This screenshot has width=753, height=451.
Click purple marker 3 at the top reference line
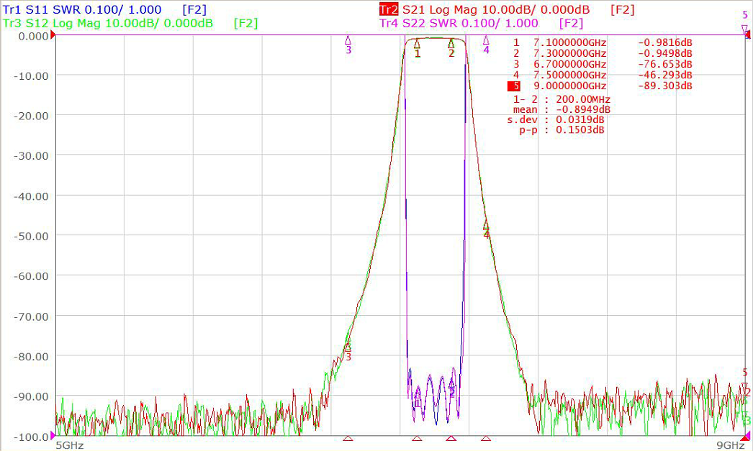point(348,40)
